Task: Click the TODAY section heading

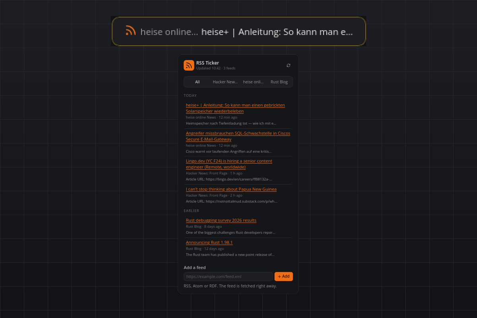Action: (190, 96)
